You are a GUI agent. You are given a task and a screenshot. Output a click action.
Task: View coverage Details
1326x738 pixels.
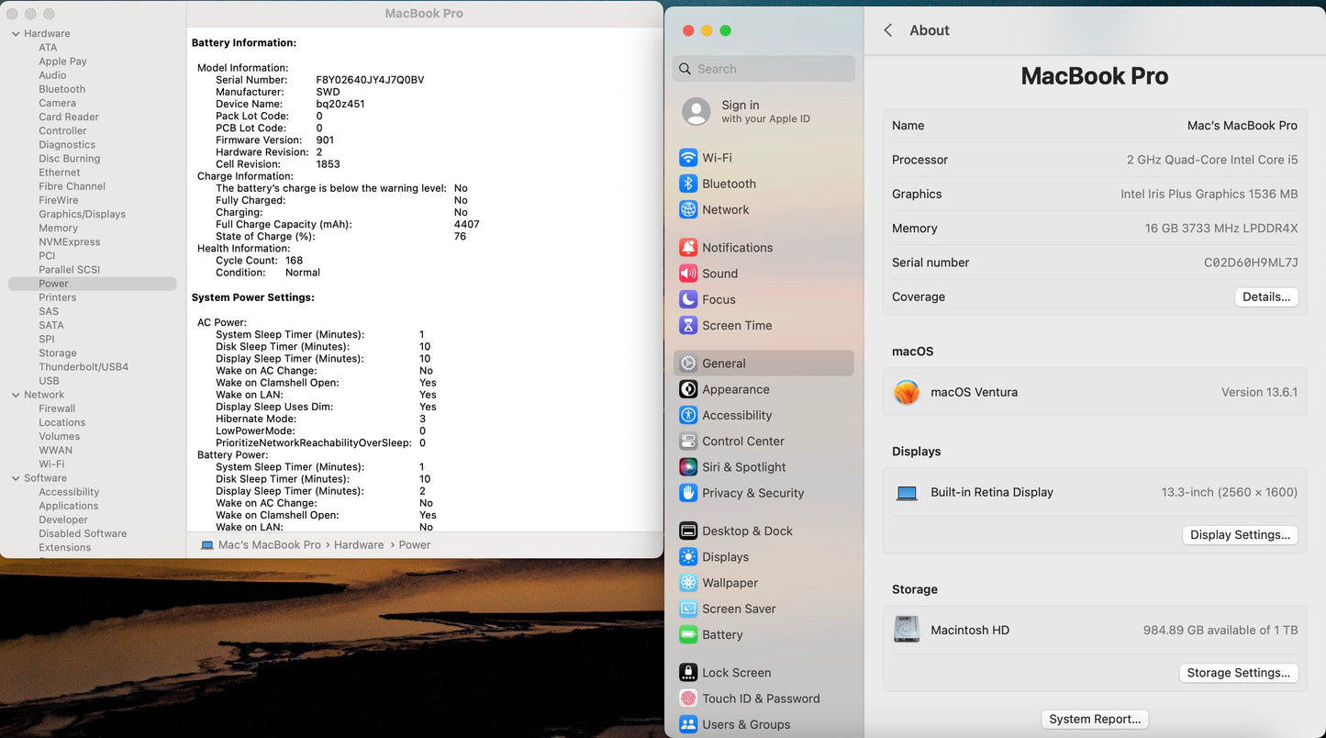[x=1266, y=296]
